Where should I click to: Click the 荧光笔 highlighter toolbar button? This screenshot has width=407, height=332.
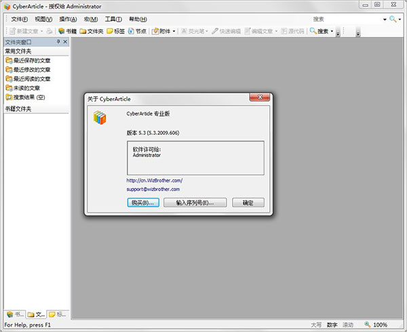(x=193, y=31)
